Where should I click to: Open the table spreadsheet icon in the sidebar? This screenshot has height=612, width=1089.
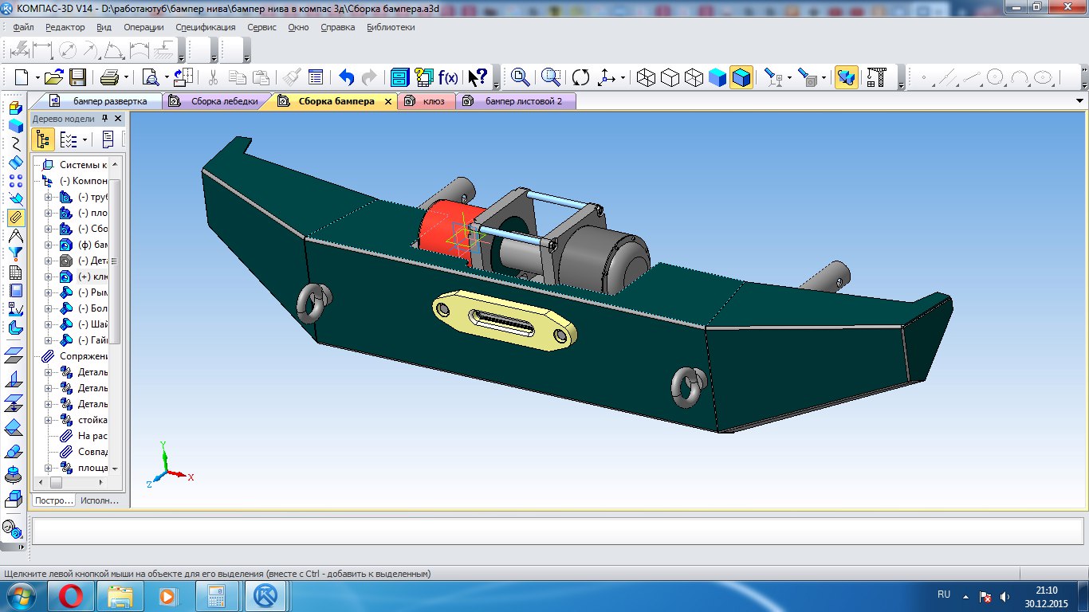click(15, 273)
